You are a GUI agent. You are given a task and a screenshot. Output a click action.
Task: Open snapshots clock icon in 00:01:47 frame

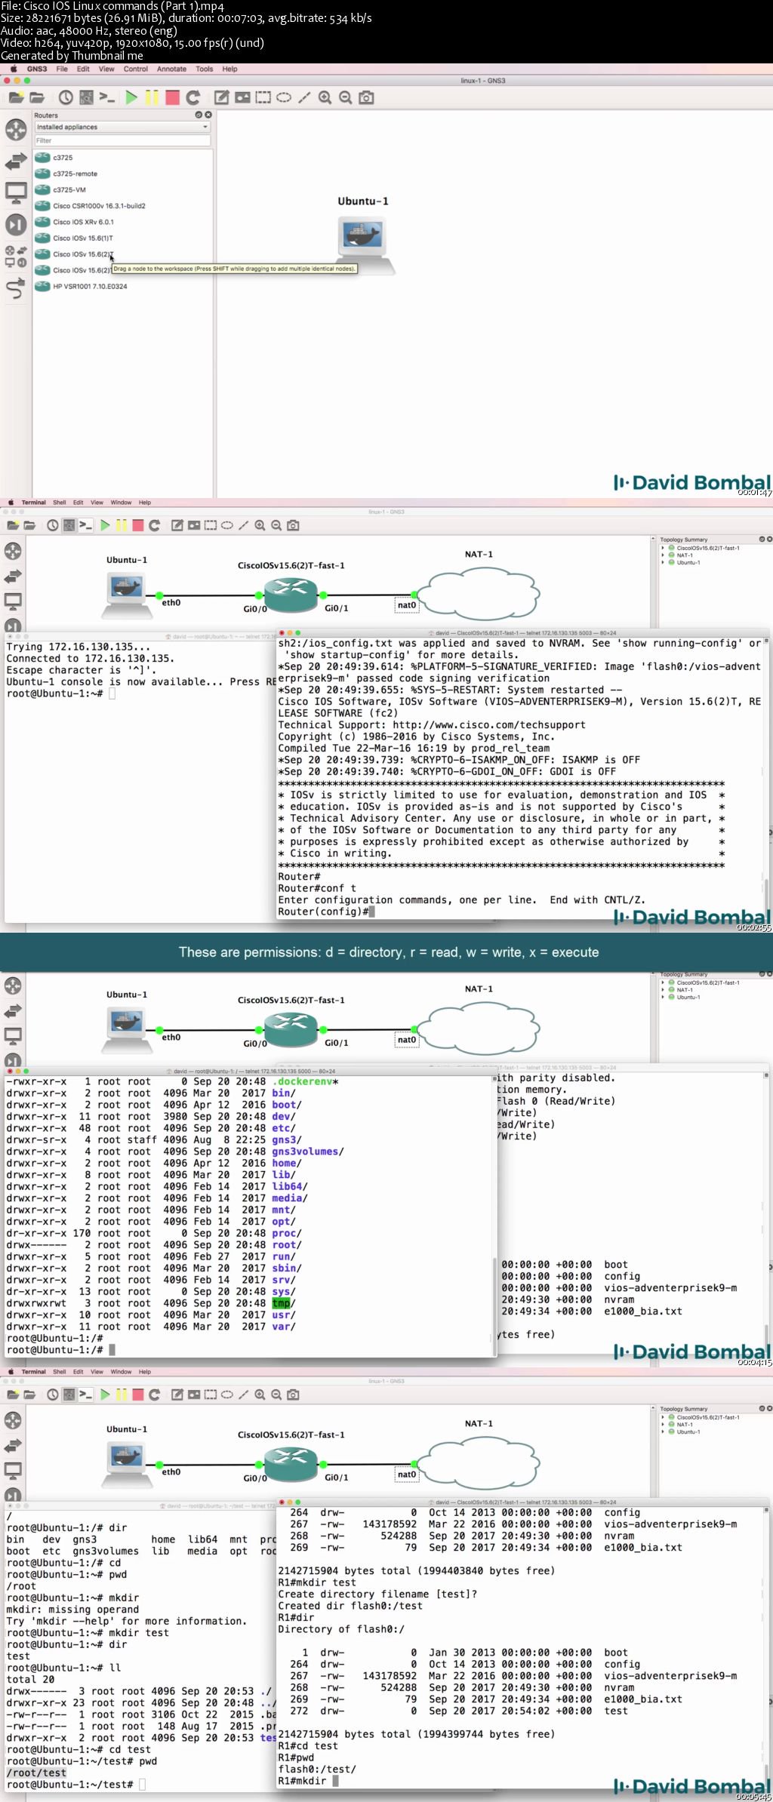point(66,97)
